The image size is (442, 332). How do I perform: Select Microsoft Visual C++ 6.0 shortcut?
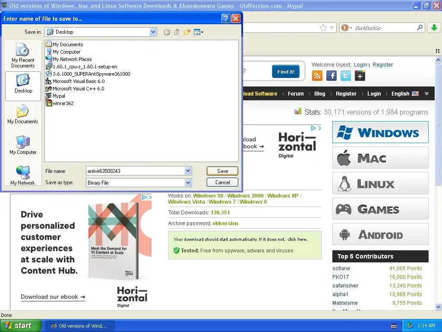pos(75,88)
